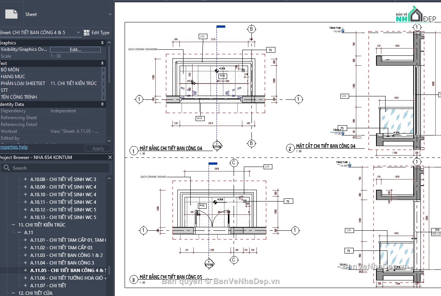Select sheet A.11.04 - CHI TIẾT BAN CÔNG 3

coord(62,263)
